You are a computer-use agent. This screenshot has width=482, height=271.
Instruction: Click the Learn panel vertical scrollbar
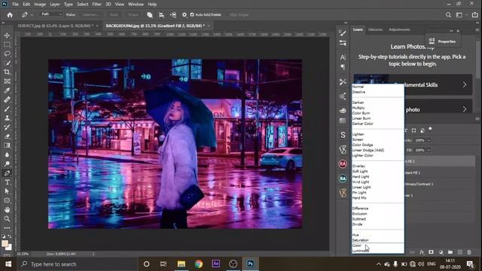click(477, 59)
